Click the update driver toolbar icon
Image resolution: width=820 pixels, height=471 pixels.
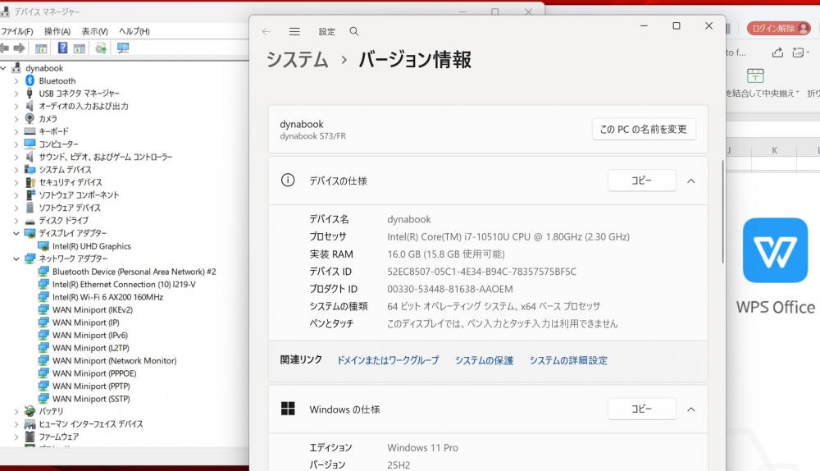point(101,48)
